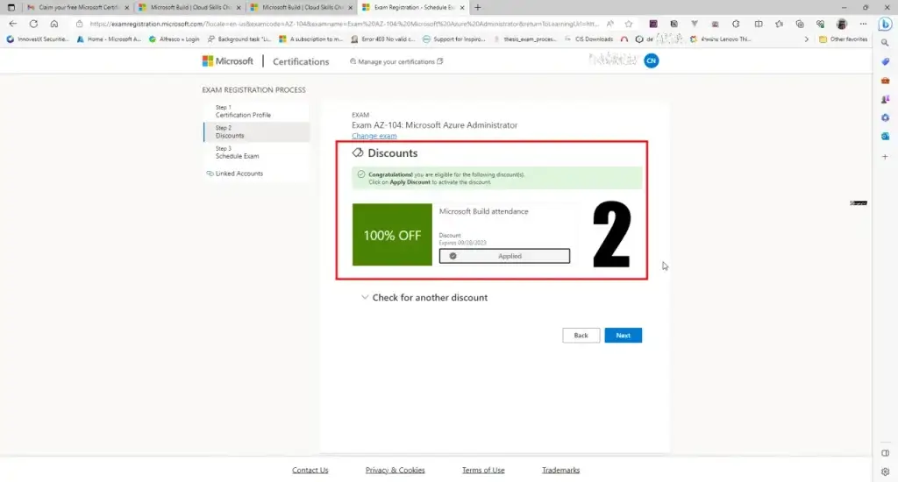Click the Certifications header link
898x482 pixels.
301,61
